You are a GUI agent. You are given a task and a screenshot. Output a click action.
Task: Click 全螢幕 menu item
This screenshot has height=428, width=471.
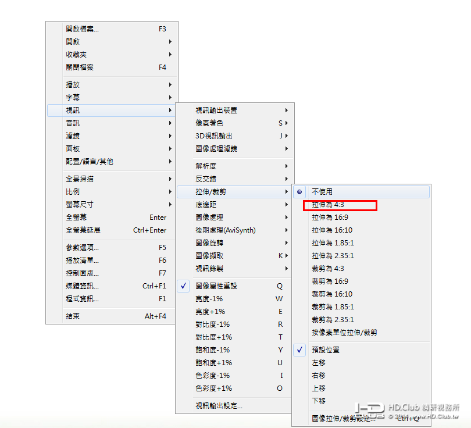click(111, 217)
